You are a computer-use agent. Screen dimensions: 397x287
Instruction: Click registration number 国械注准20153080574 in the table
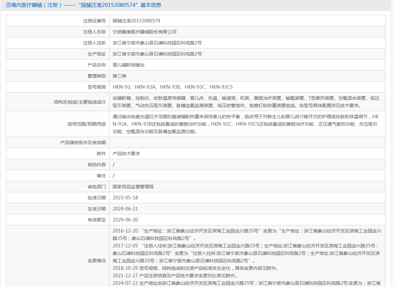pos(136,21)
